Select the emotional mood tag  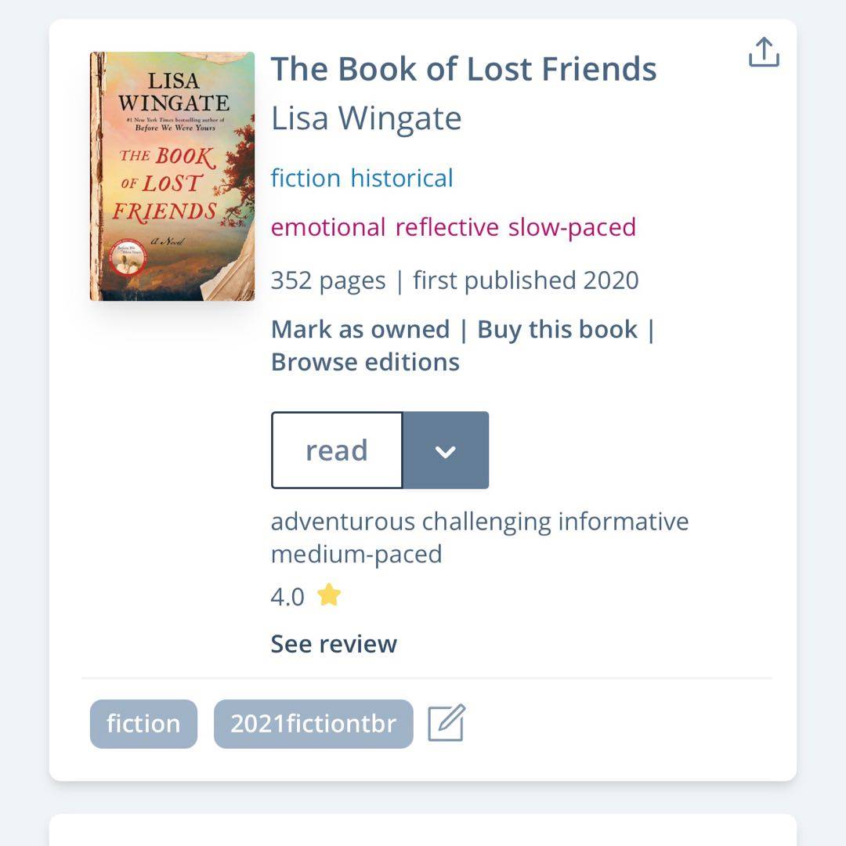coord(328,227)
